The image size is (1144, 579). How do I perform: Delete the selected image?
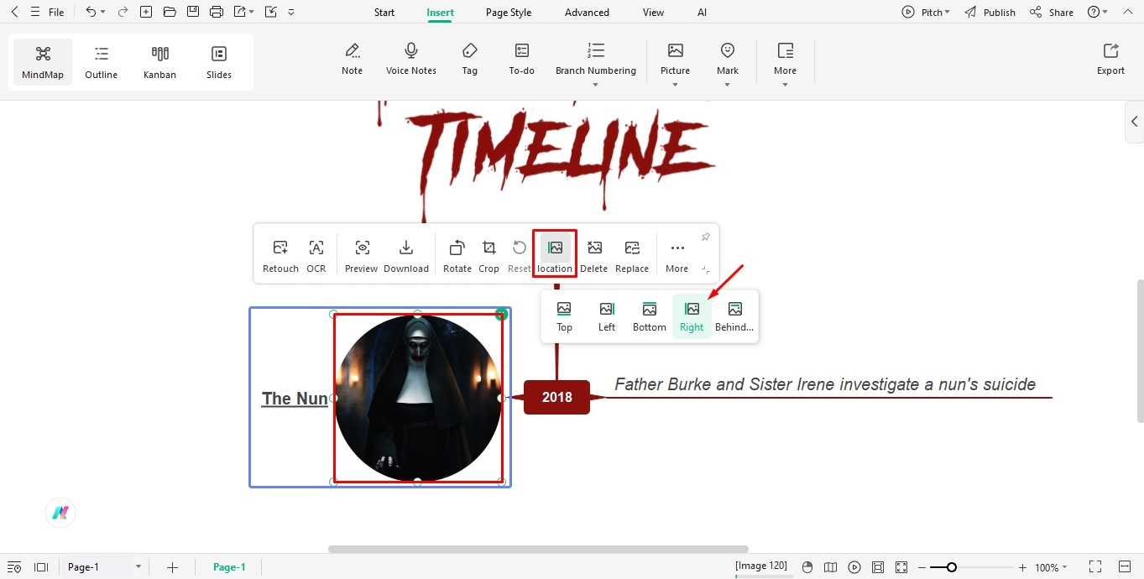click(x=594, y=256)
